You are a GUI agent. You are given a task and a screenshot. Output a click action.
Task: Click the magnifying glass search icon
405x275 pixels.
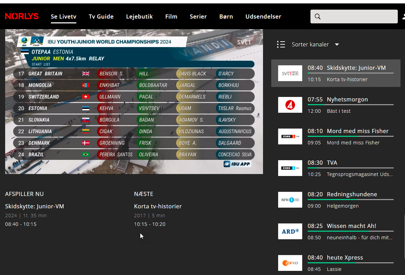pyautogui.click(x=318, y=16)
